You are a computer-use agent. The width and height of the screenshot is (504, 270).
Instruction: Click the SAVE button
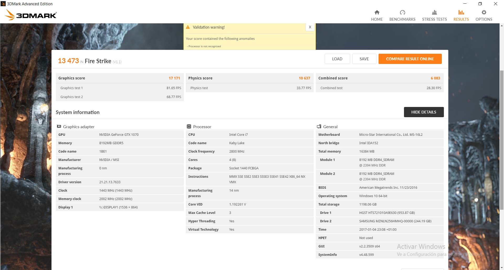click(x=364, y=59)
